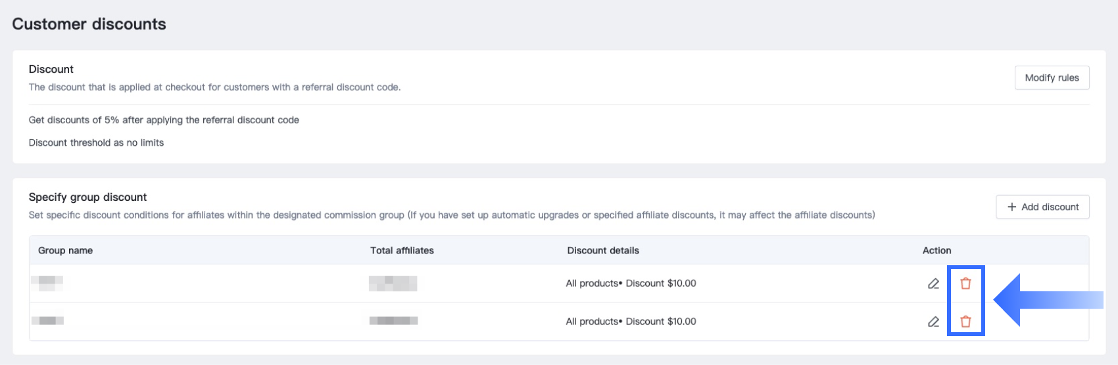Screen dimensions: 1118x365
Task: Select the Total affiliates column header
Action: (402, 250)
